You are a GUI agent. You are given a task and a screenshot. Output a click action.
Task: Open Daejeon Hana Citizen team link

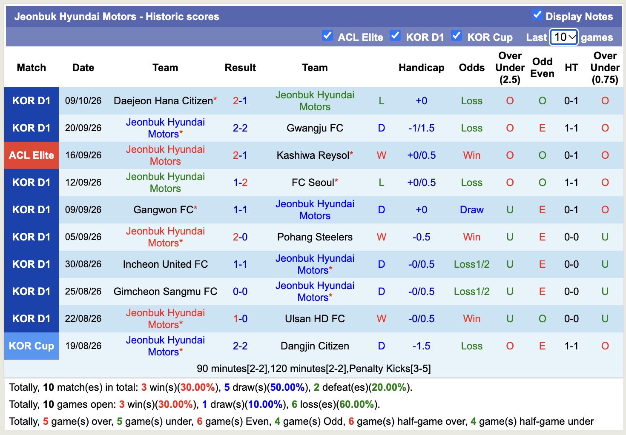(x=163, y=101)
